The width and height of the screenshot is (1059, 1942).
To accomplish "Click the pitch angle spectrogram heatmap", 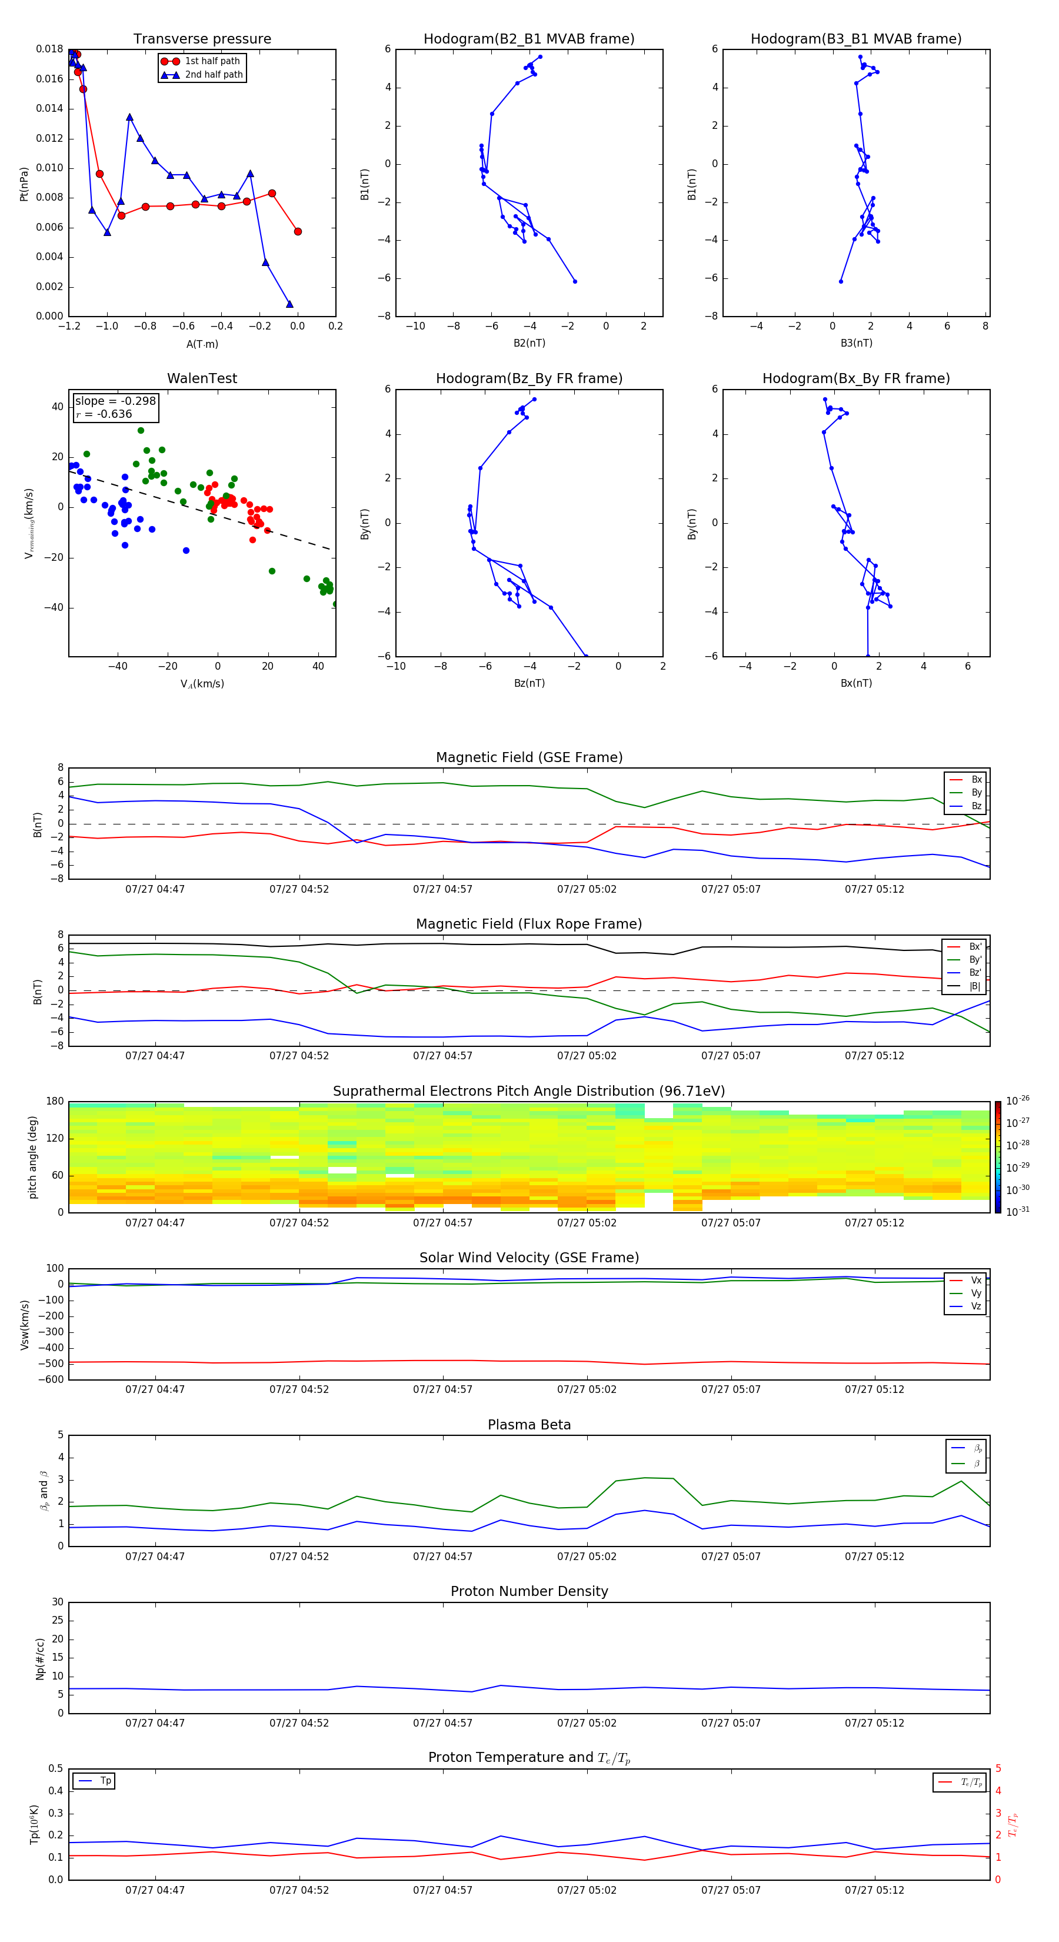I will (x=529, y=1156).
